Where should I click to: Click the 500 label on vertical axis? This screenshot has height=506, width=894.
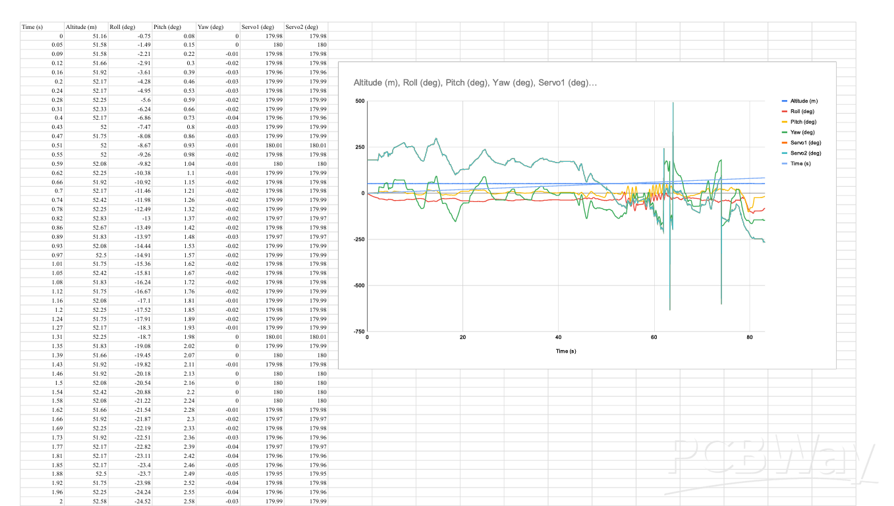pos(359,101)
